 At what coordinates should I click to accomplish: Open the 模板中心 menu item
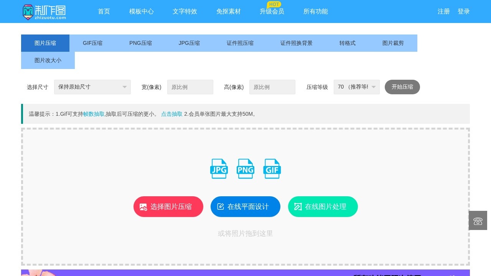[x=142, y=11]
